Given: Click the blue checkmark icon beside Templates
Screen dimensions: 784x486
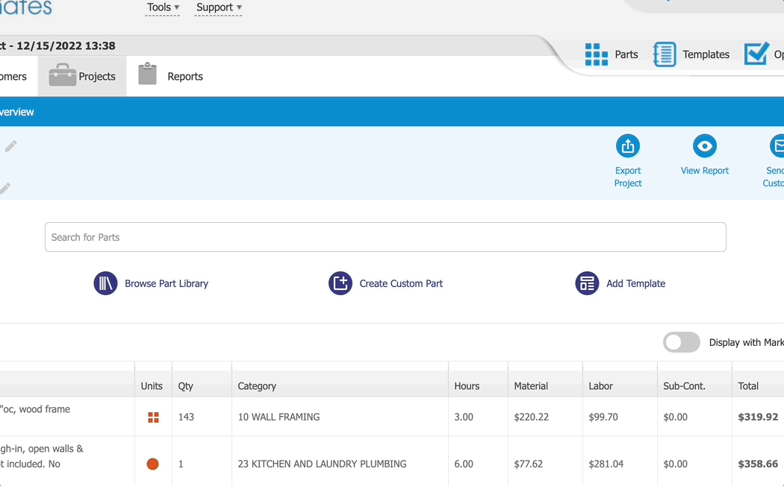Looking at the screenshot, I should tap(756, 54).
